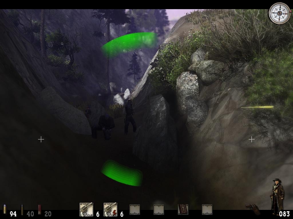
Task: Click the health value 083
Action: 285,214
